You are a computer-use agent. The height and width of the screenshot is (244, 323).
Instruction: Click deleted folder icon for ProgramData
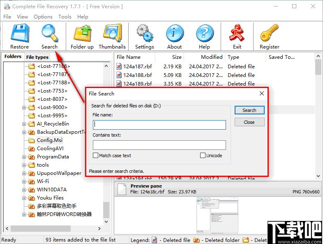click(32, 157)
